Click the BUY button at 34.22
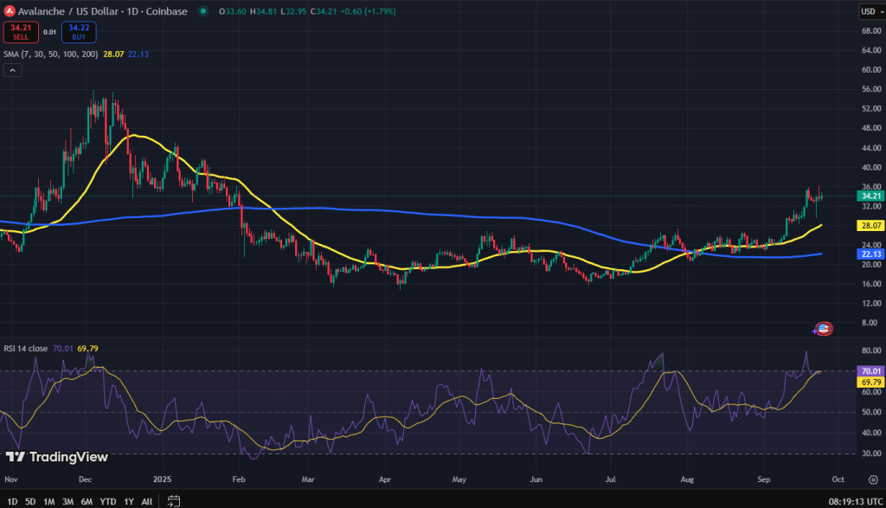886x508 pixels. 80,32
